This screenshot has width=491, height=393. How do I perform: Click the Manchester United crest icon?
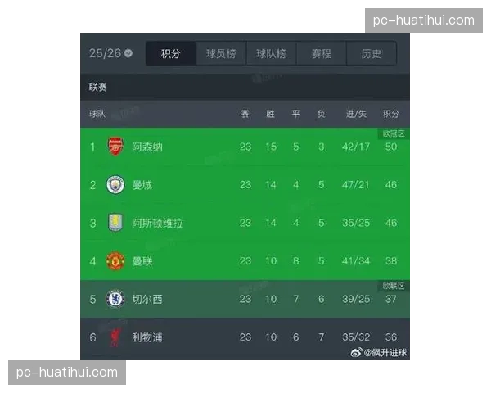point(115,261)
